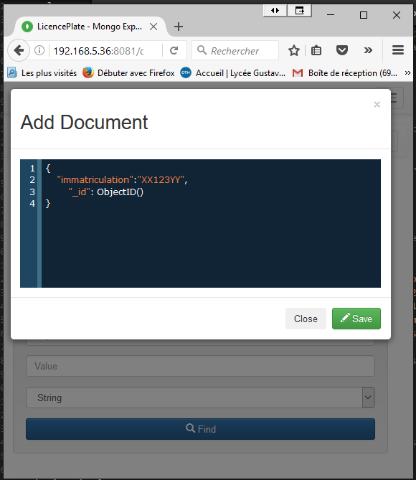Screen dimensions: 416x480
Task: Bookmark this page with star icon
Action: point(294,50)
